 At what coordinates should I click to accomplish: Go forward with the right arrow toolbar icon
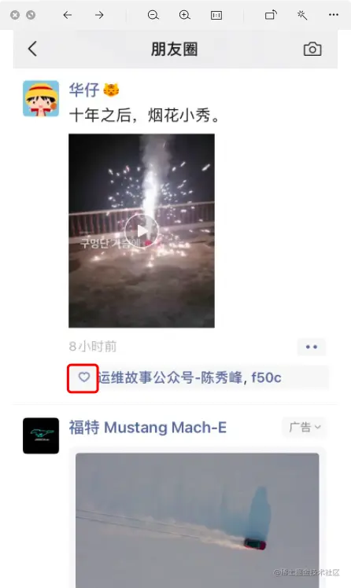pyautogui.click(x=99, y=15)
